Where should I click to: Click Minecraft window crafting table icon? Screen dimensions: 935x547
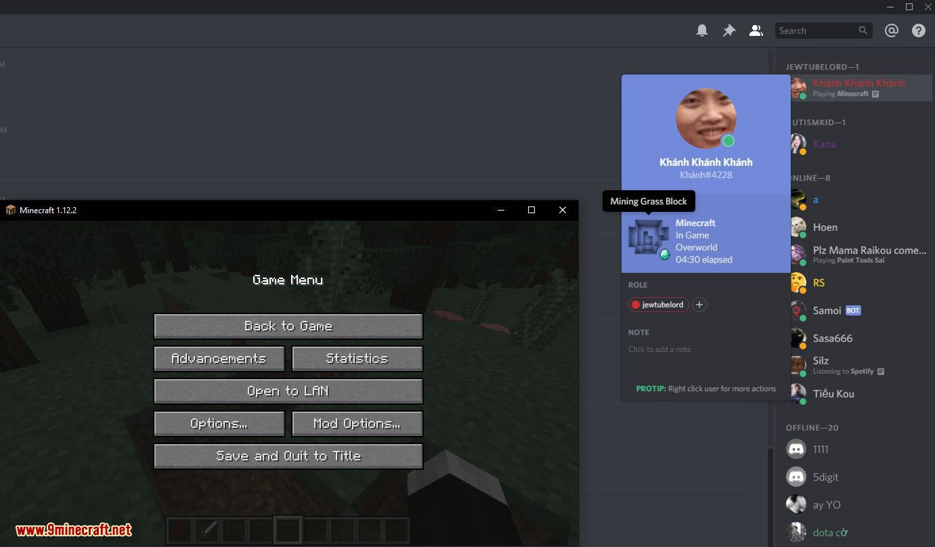coord(10,210)
